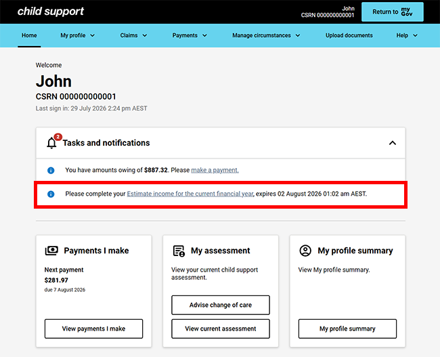Click Advise change of care button
The height and width of the screenshot is (357, 440).
(x=221, y=305)
